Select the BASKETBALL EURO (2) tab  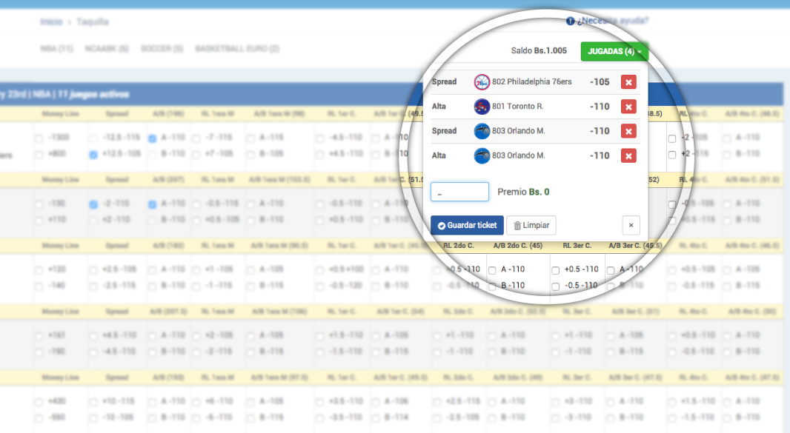tap(237, 49)
